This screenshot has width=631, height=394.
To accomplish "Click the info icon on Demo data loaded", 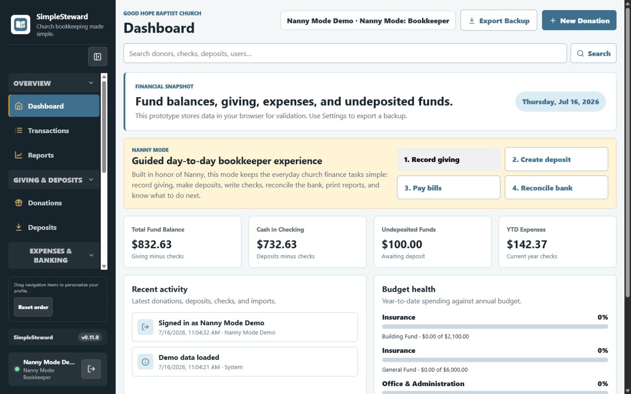I will click(x=145, y=362).
